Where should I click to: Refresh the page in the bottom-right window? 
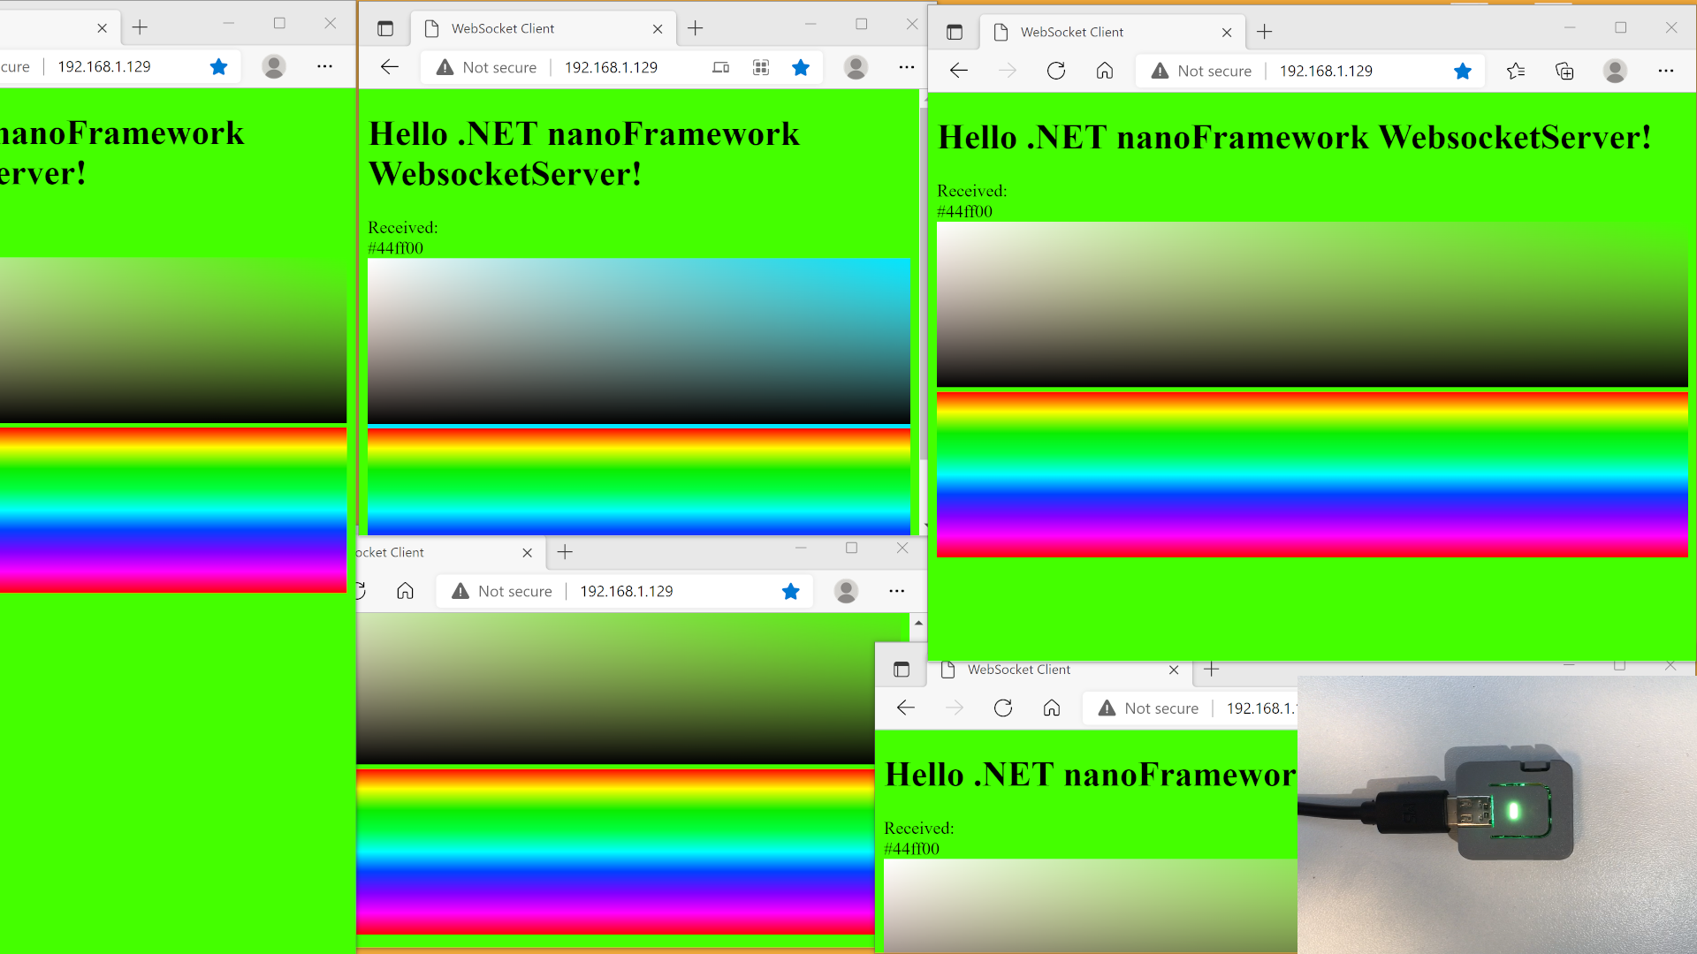(1003, 708)
